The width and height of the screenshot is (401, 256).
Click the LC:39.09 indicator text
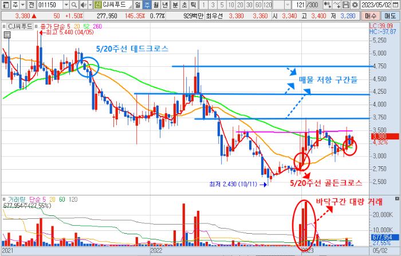pos(381,26)
